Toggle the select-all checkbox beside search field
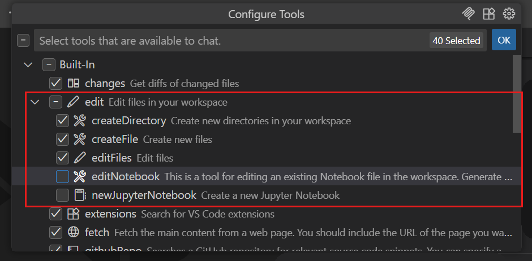Viewport: 532px width, 261px height. click(23, 41)
